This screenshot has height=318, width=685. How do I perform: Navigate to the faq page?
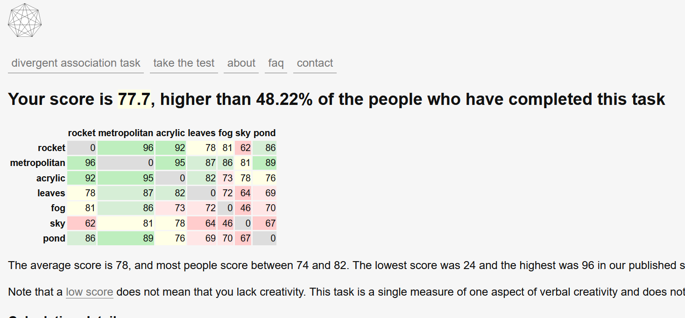click(276, 63)
